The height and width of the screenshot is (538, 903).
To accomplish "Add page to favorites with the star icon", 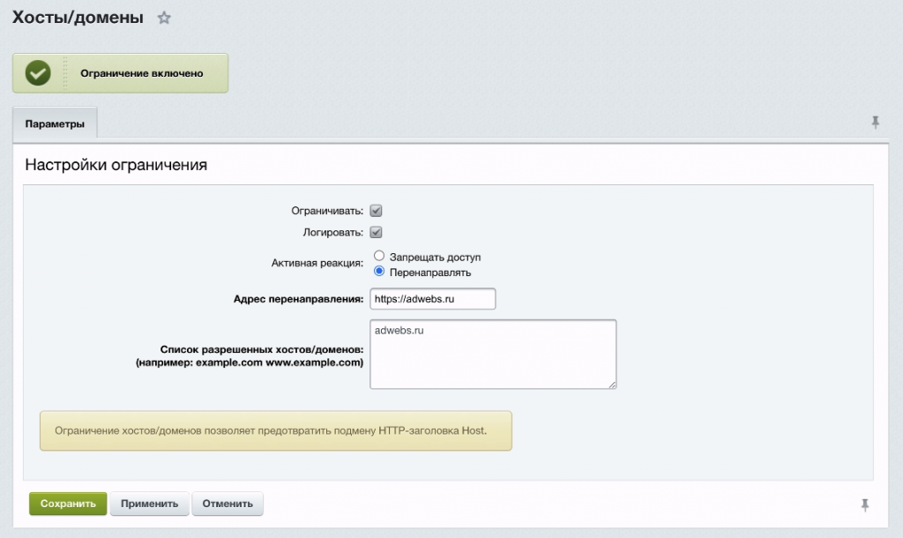I will (x=164, y=18).
